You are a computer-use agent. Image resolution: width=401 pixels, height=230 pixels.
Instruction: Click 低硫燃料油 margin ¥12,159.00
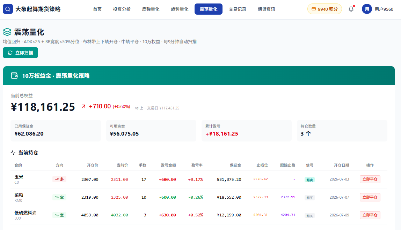pos(229,215)
